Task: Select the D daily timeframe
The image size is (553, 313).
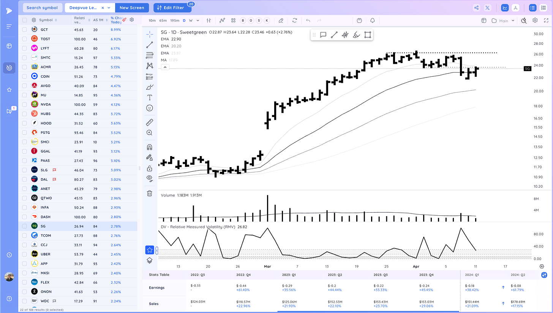Action: [x=184, y=21]
